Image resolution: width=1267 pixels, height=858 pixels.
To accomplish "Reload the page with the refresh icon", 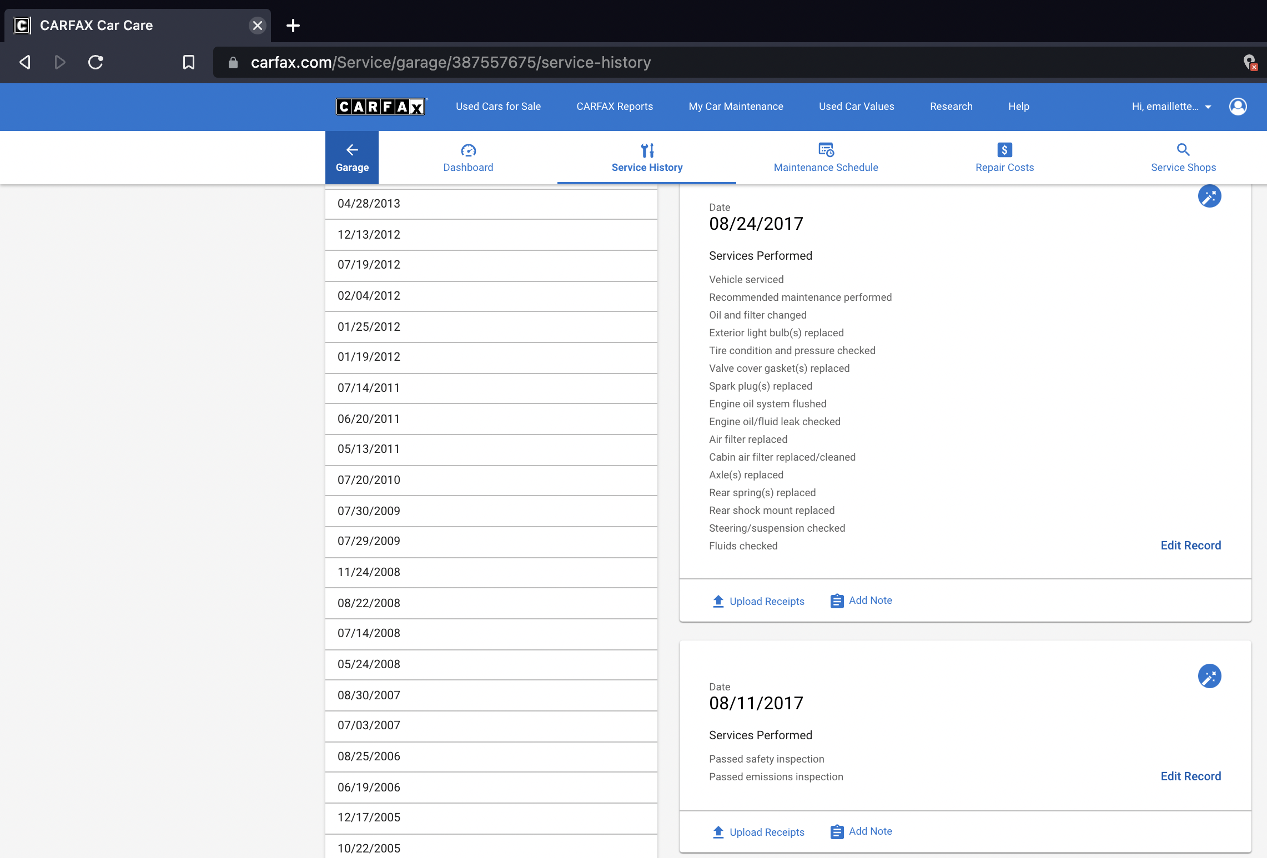I will click(95, 62).
